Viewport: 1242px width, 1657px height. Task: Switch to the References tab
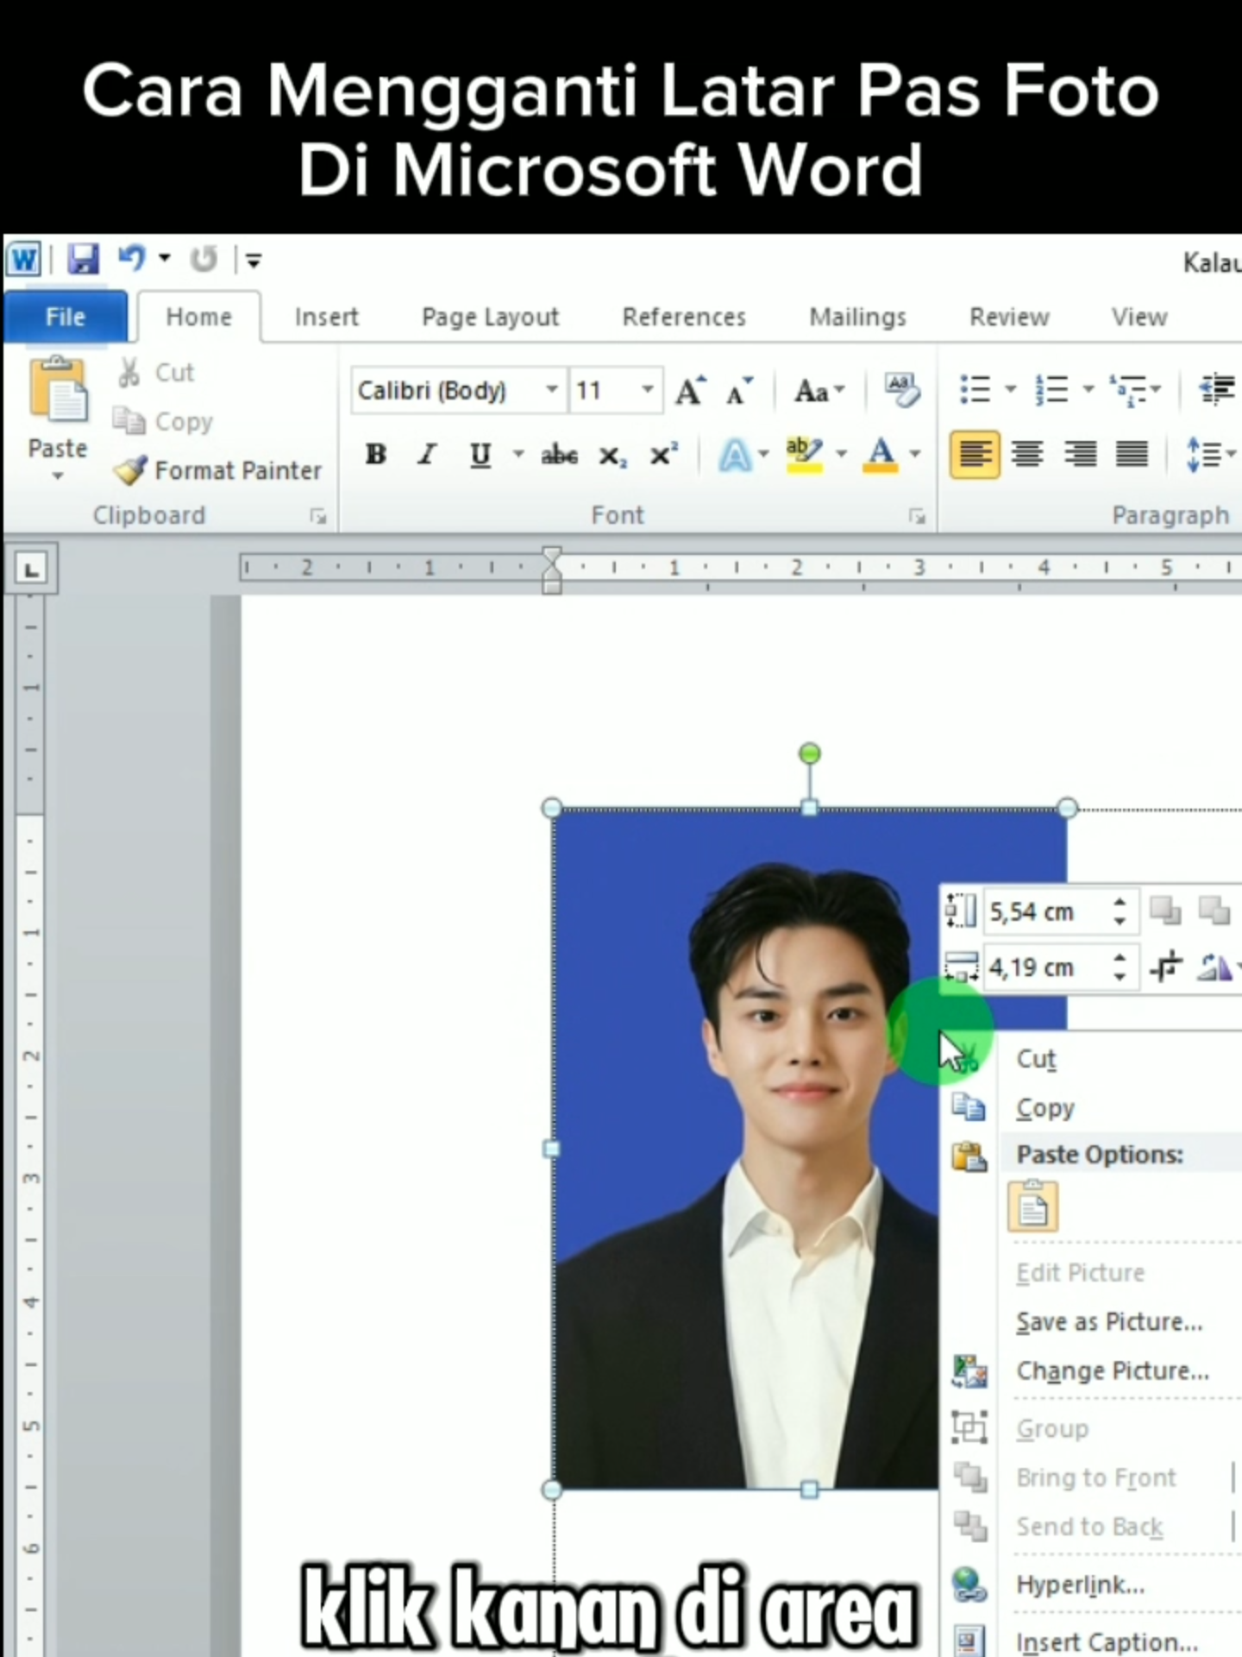(x=684, y=317)
